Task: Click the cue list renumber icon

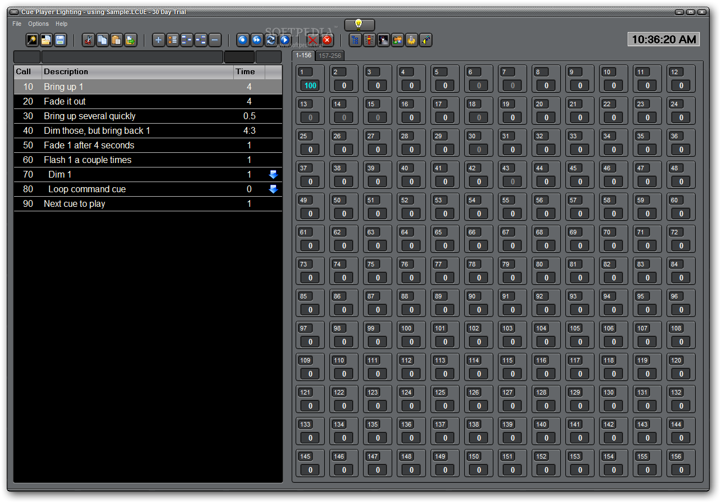Action: (173, 40)
